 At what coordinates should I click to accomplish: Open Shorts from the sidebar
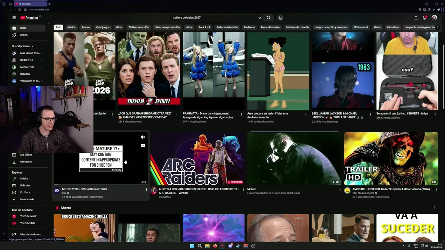click(x=27, y=35)
